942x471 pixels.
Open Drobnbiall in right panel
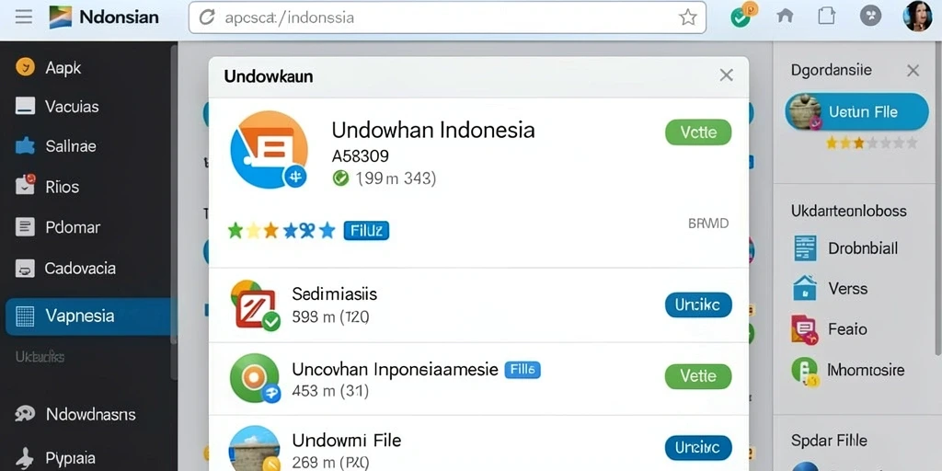click(x=863, y=248)
